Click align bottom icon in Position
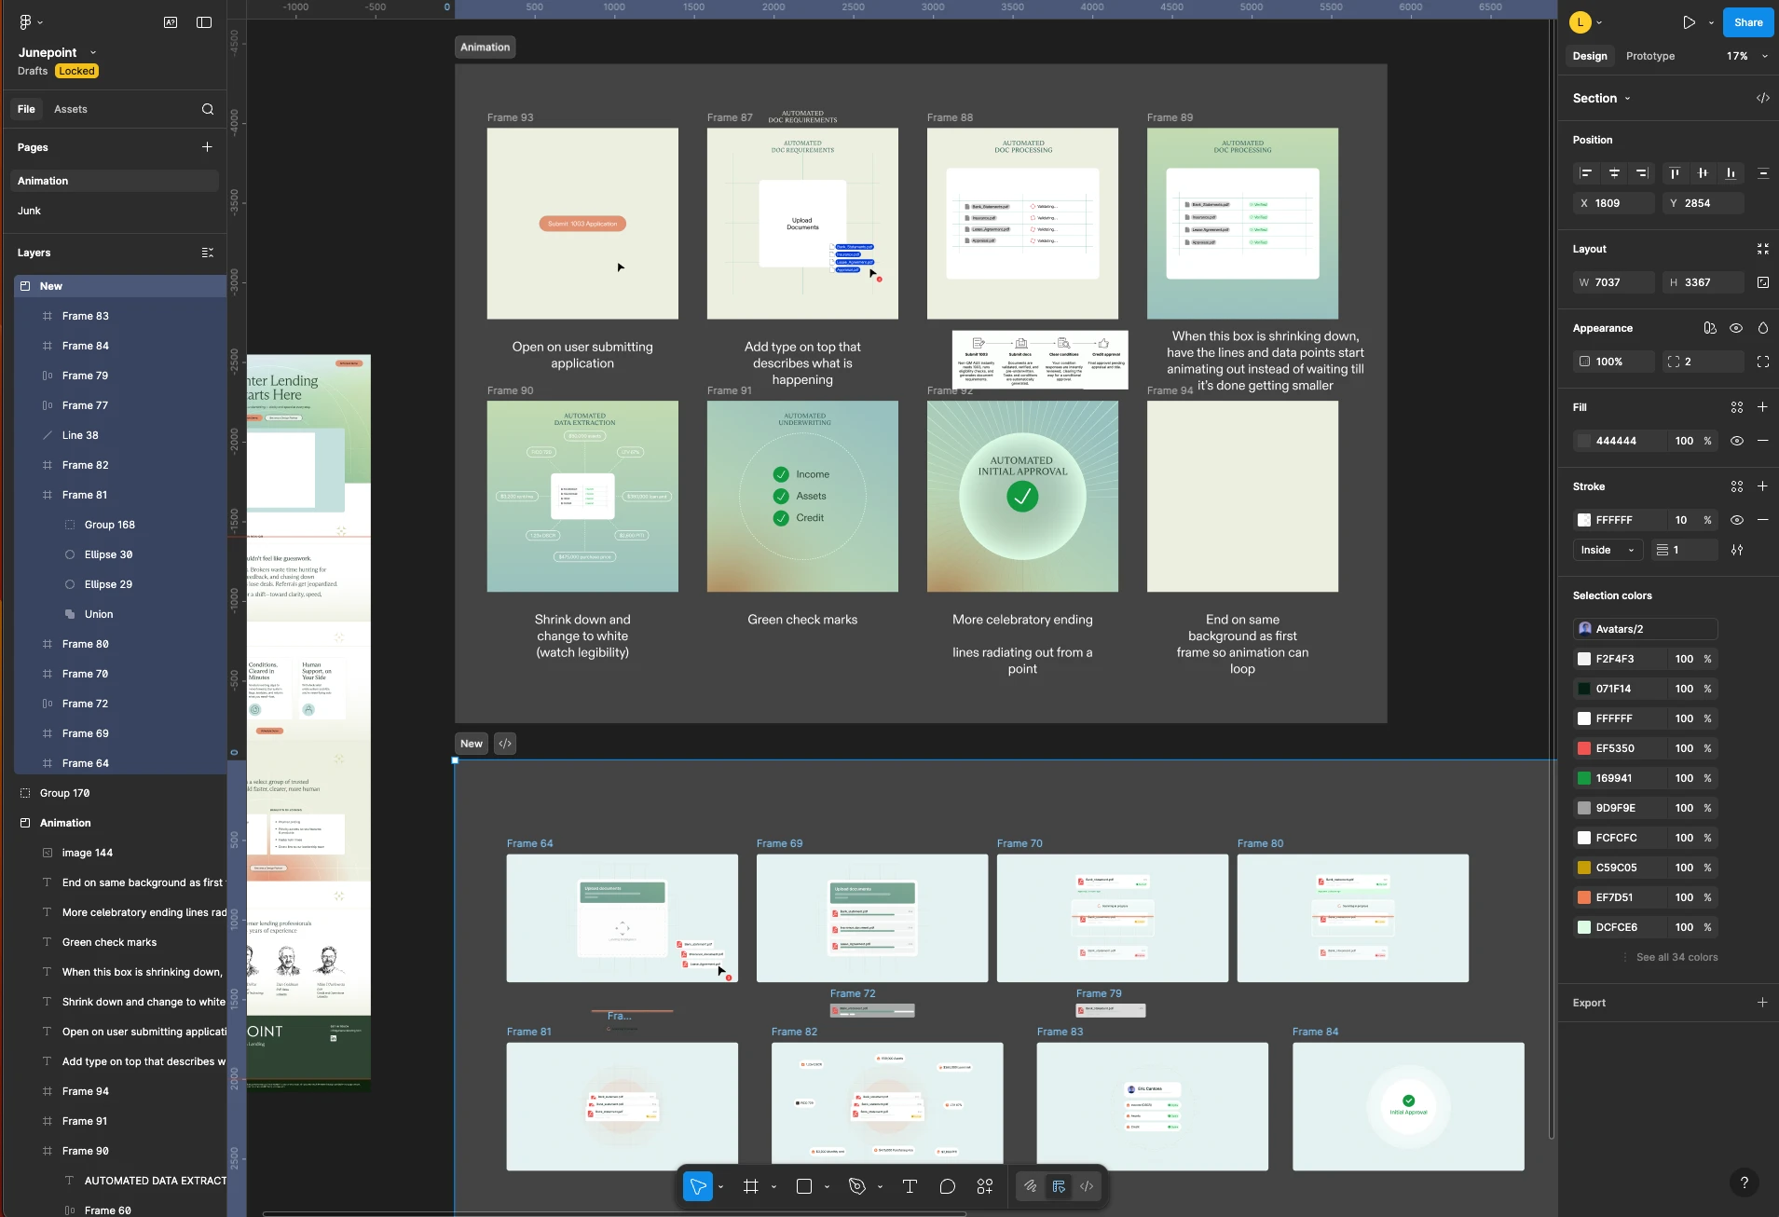This screenshot has height=1217, width=1779. [x=1731, y=173]
